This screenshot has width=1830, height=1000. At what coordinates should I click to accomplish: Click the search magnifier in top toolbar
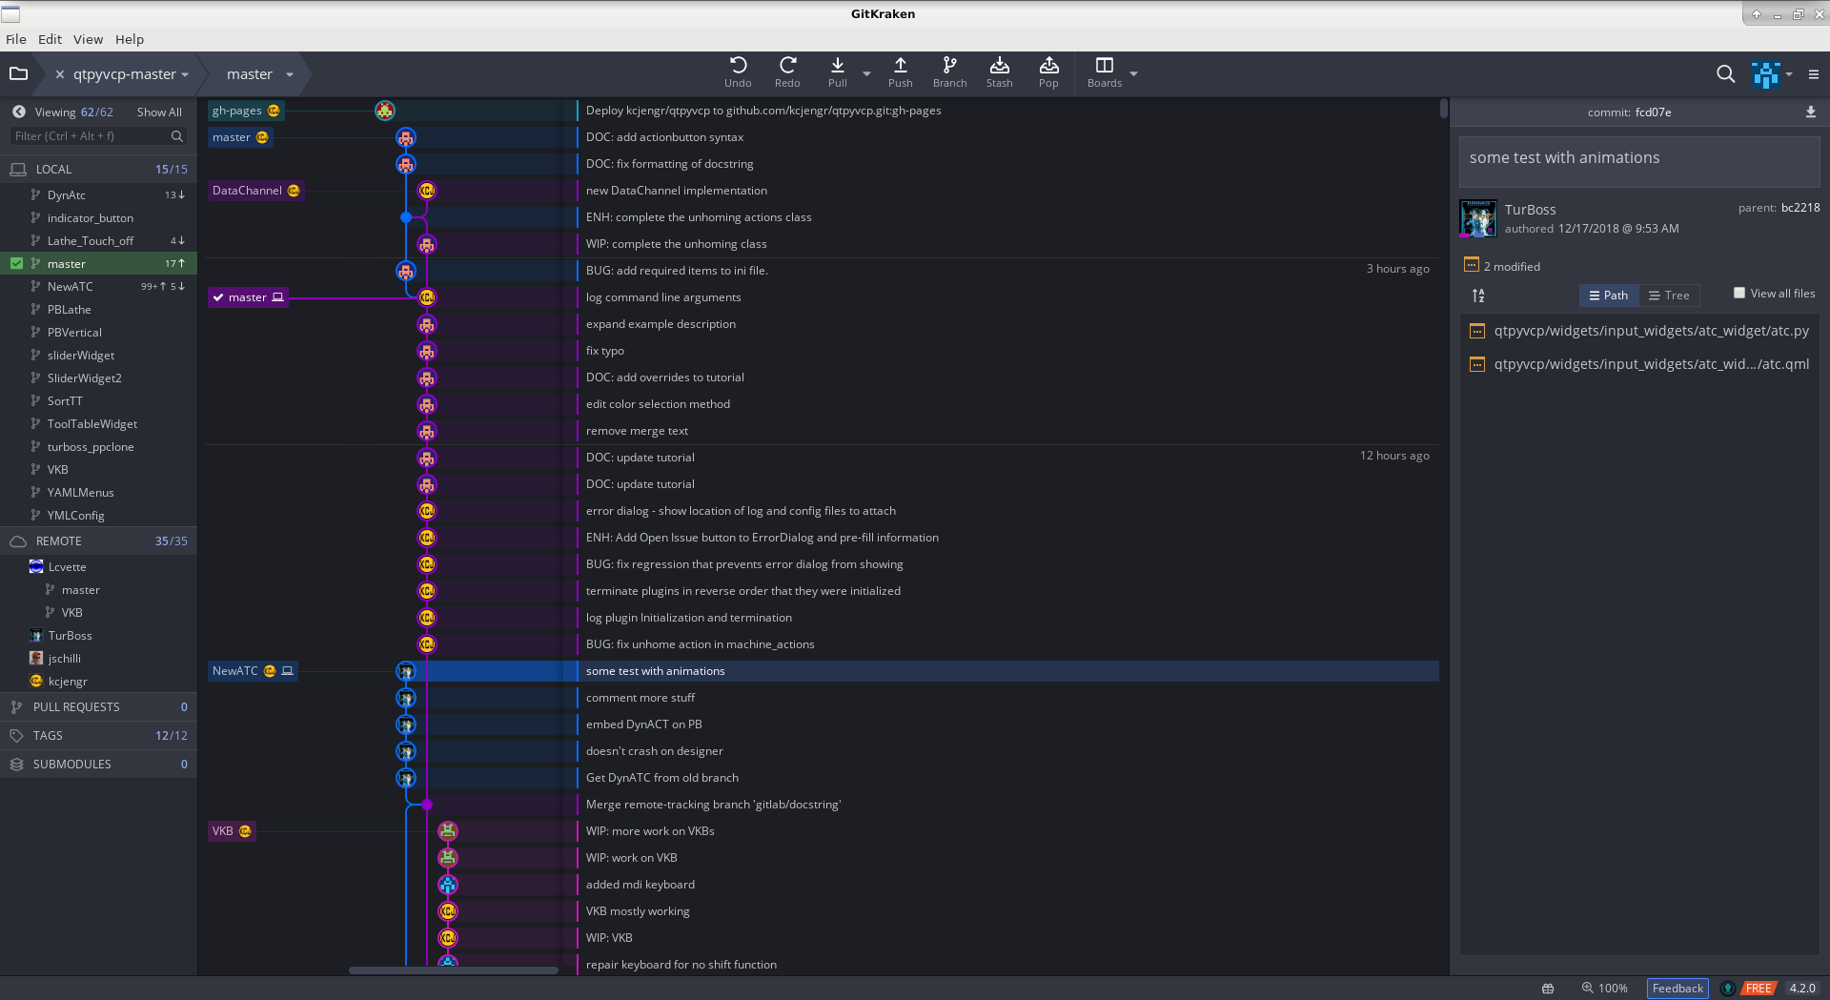point(1725,73)
